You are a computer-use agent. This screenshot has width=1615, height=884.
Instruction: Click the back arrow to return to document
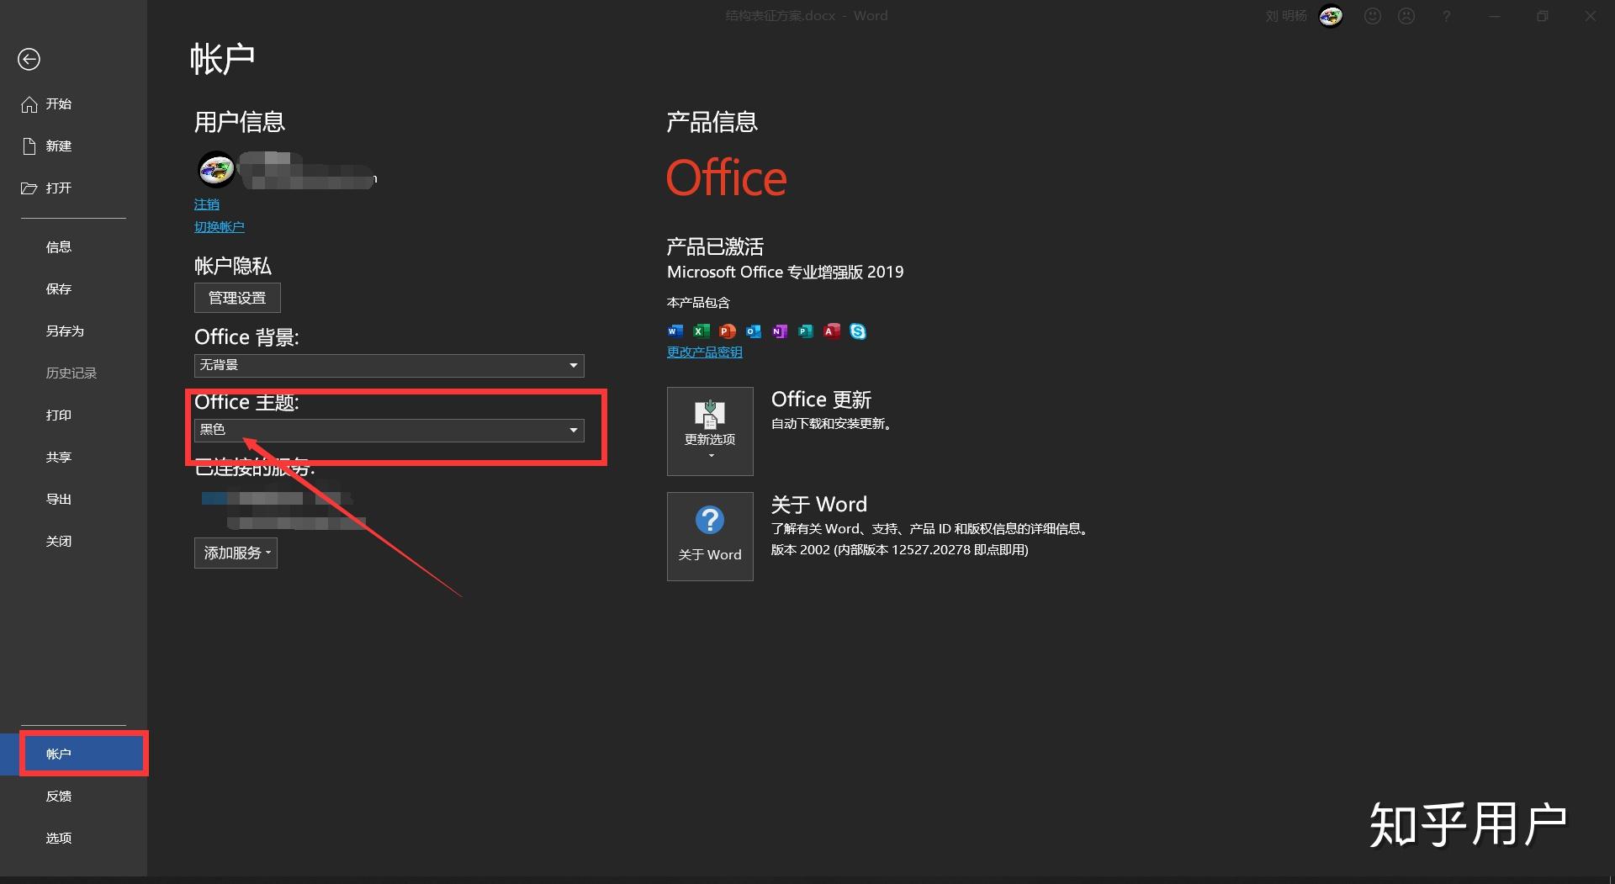[29, 59]
